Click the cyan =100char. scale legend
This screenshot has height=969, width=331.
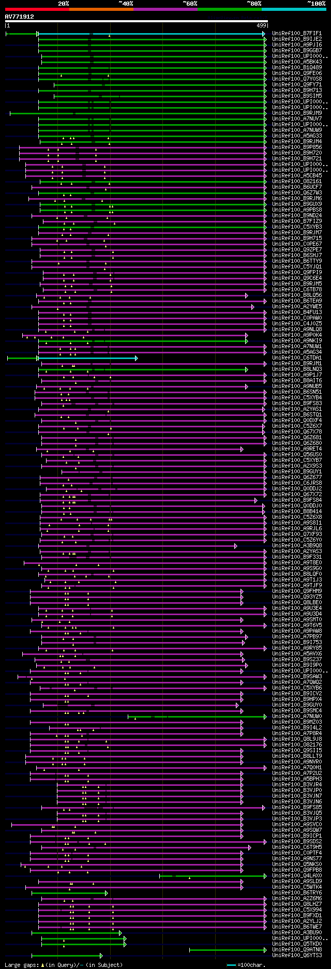(246, 965)
